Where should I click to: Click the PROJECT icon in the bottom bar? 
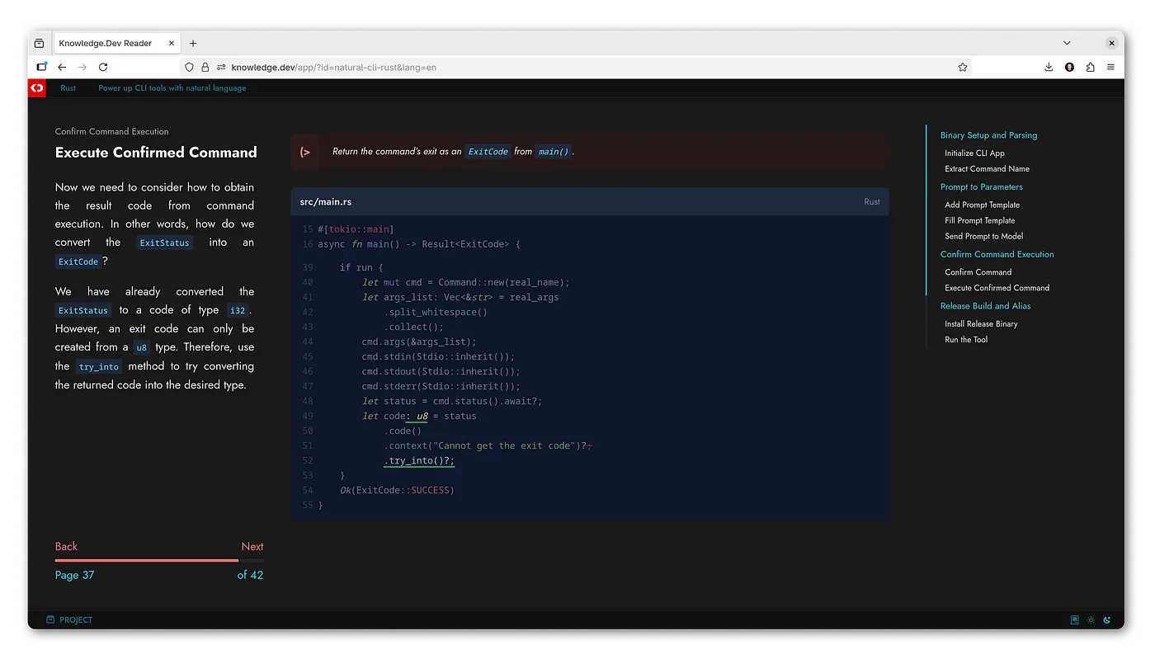(51, 619)
